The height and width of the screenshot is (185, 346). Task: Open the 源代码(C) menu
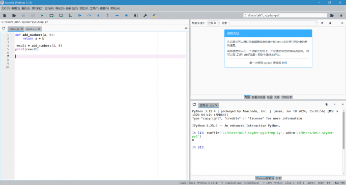tap(37, 8)
